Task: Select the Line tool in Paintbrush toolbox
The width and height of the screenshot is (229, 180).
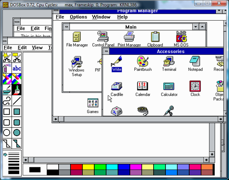Action: click(17, 100)
